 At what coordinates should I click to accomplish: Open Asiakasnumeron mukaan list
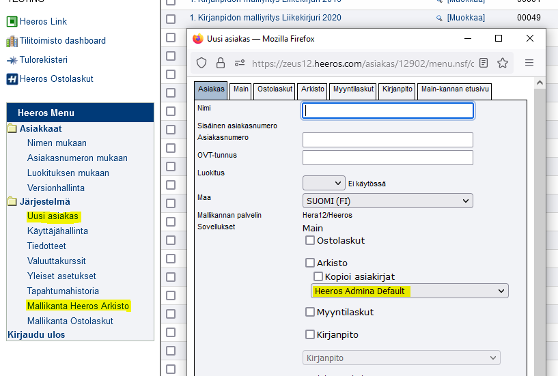[77, 158]
